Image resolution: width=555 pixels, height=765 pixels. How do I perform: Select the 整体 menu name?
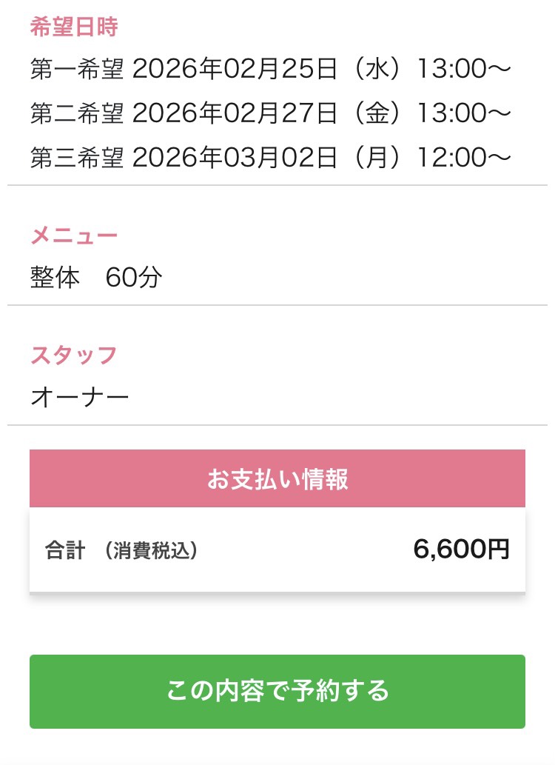(55, 278)
